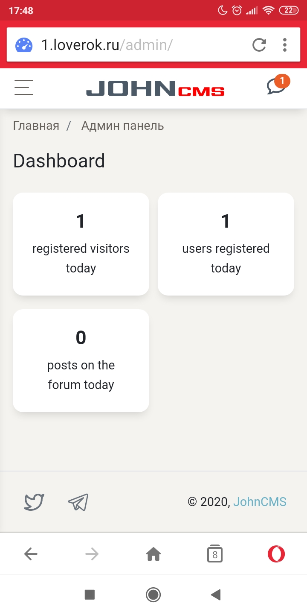
Task: Reload the page with refresh icon
Action: (x=259, y=45)
